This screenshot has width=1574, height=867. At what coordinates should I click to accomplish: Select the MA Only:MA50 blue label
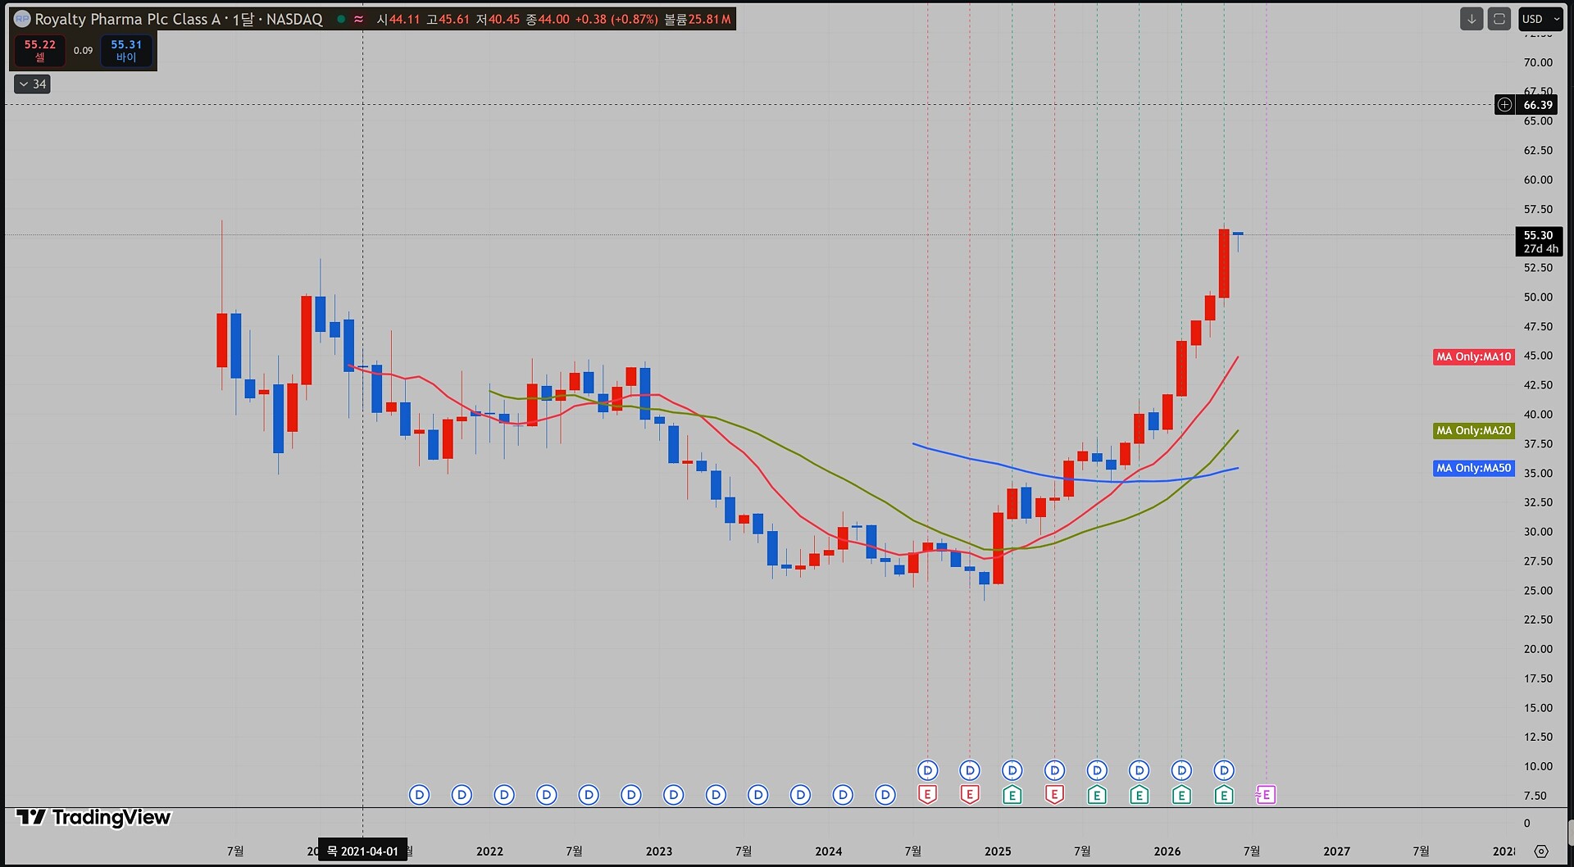1473,468
